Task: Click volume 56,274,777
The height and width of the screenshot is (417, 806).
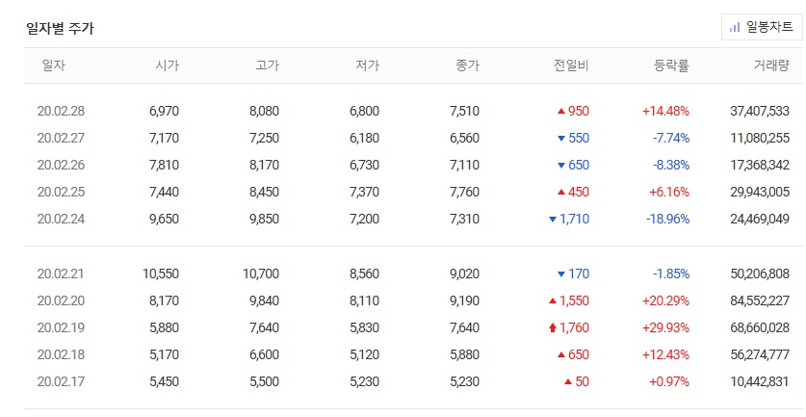Action: point(760,354)
